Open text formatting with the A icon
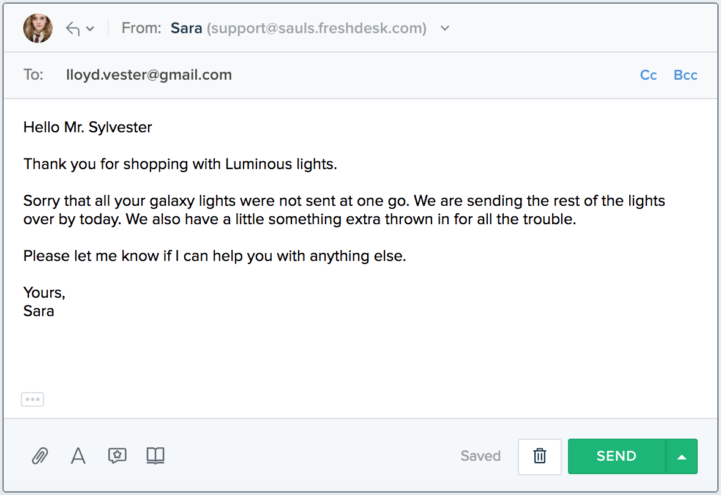721x495 pixels. [78, 455]
